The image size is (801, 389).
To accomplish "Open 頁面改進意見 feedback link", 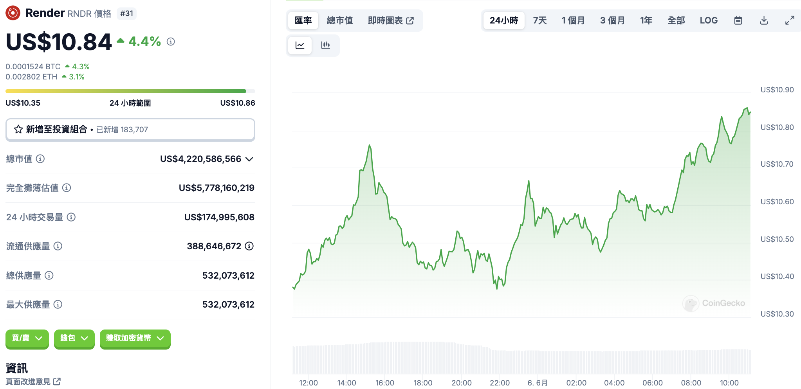I will pos(28,381).
